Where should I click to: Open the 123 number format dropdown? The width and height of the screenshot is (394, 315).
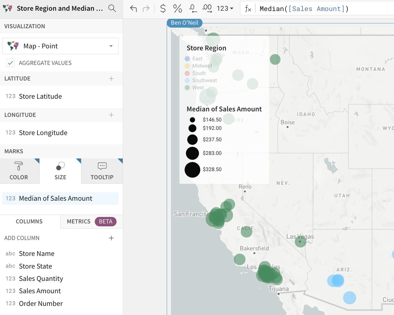225,8
